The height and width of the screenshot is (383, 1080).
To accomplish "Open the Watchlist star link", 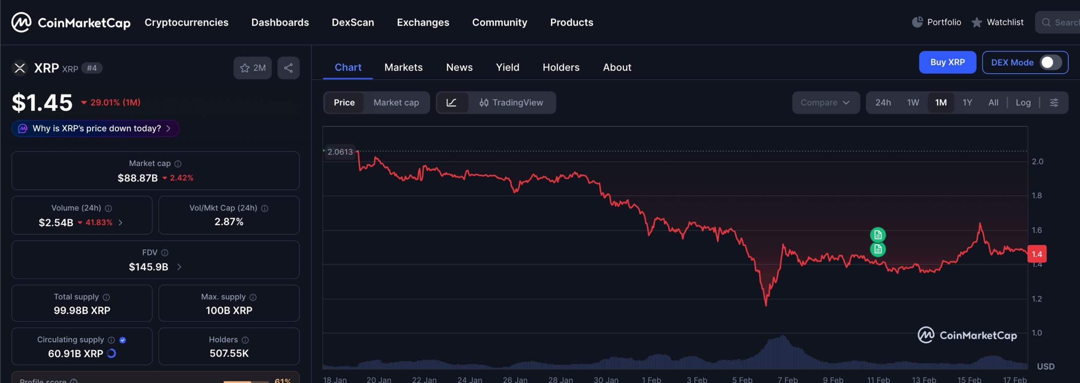I will [x=997, y=22].
